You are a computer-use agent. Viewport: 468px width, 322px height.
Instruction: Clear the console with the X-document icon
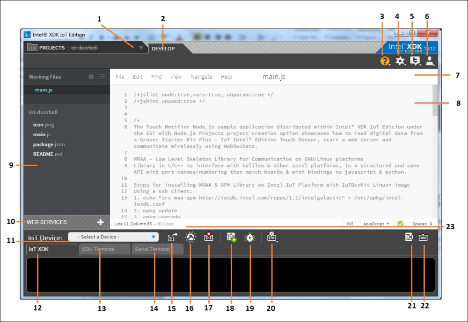(409, 237)
